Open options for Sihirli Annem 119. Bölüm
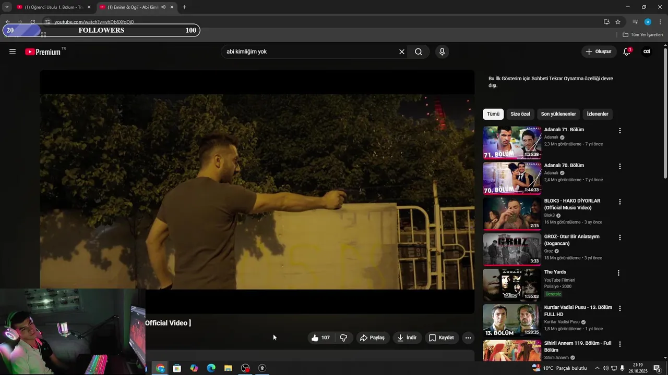Screen dimensions: 668x375 point(620,344)
